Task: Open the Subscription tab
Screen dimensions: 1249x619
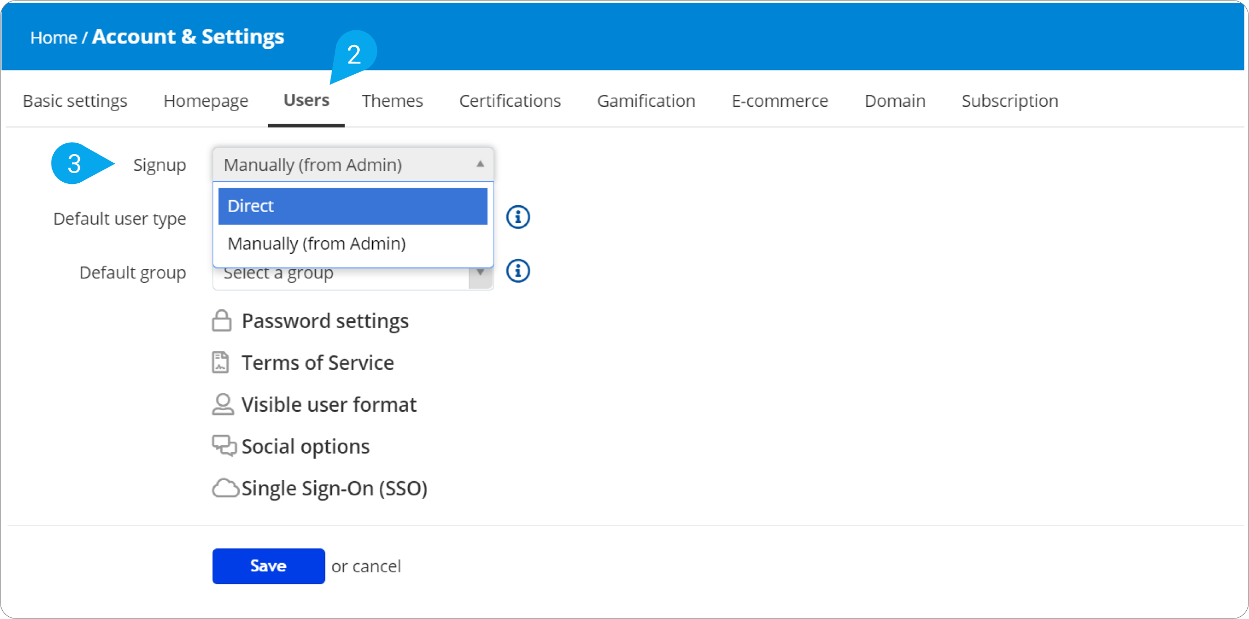Action: click(x=1010, y=101)
